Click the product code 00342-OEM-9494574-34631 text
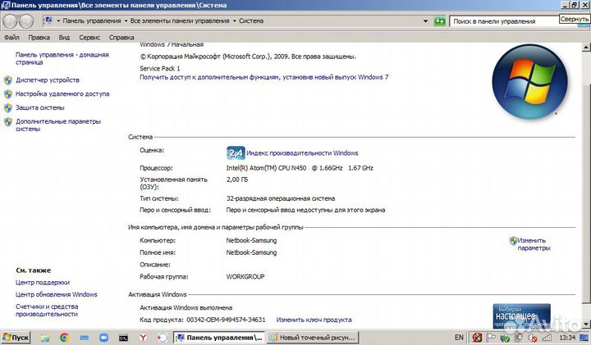591x345 pixels. [x=227, y=320]
